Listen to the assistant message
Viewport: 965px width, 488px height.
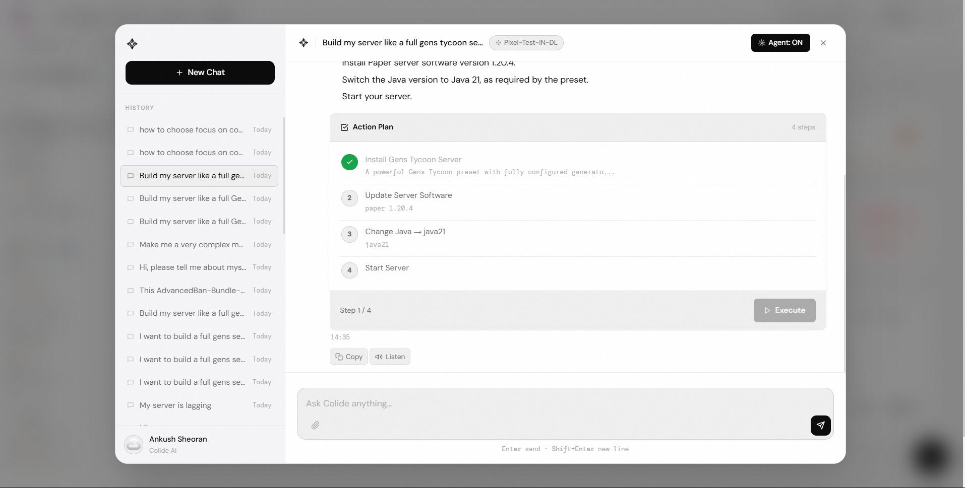pyautogui.click(x=390, y=357)
